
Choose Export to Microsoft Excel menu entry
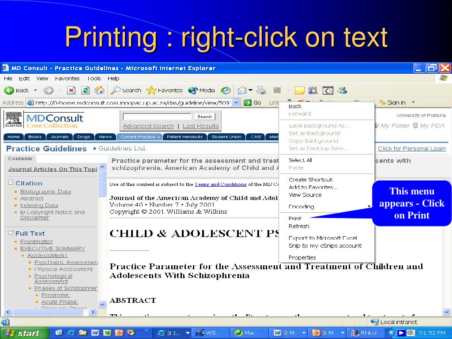(323, 238)
